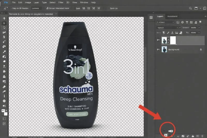
Task: Click the delete layer icon at panel bottom right
Action: coord(202,136)
